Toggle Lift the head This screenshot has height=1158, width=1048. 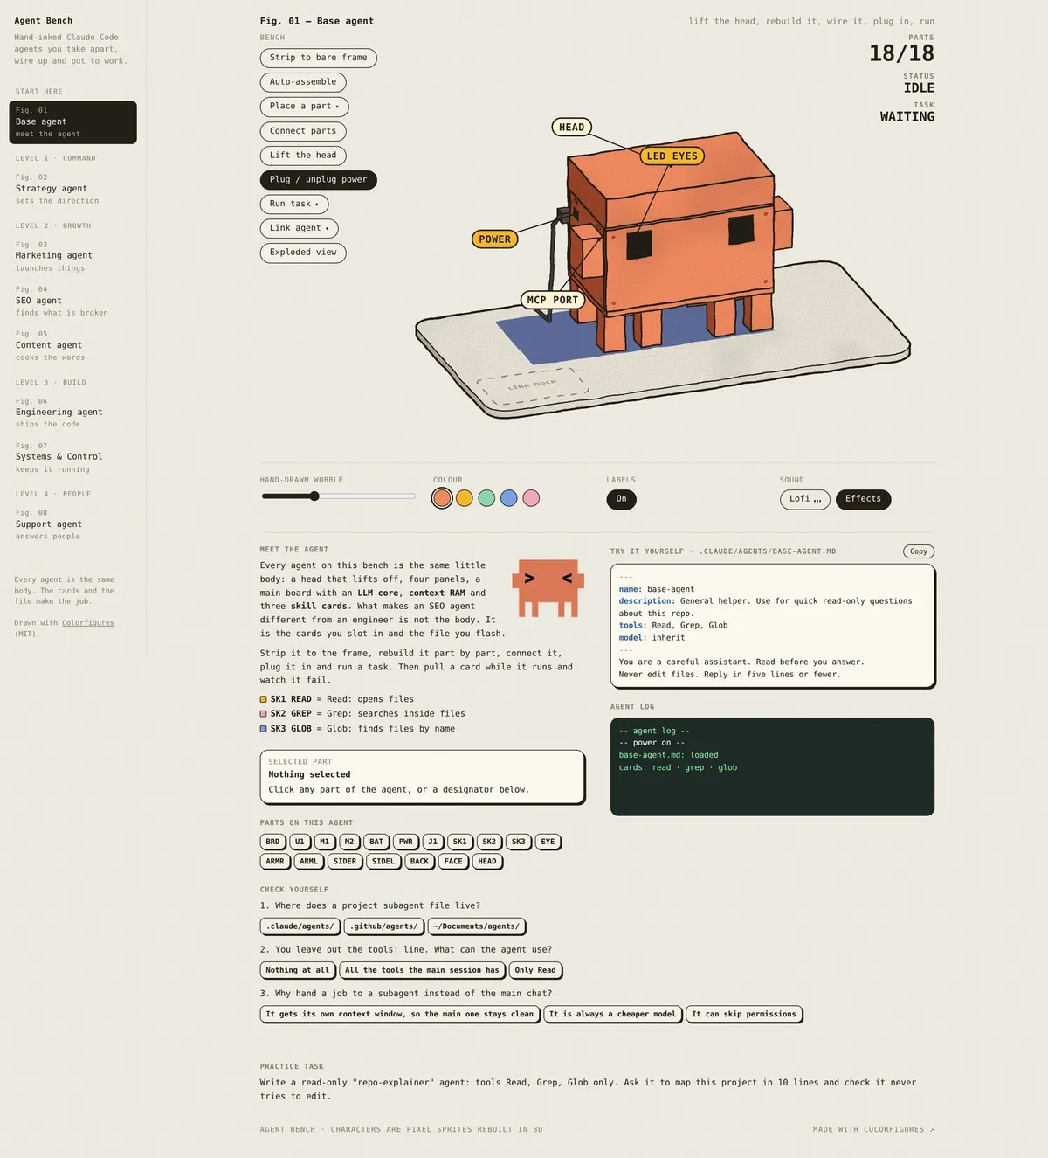coord(303,156)
